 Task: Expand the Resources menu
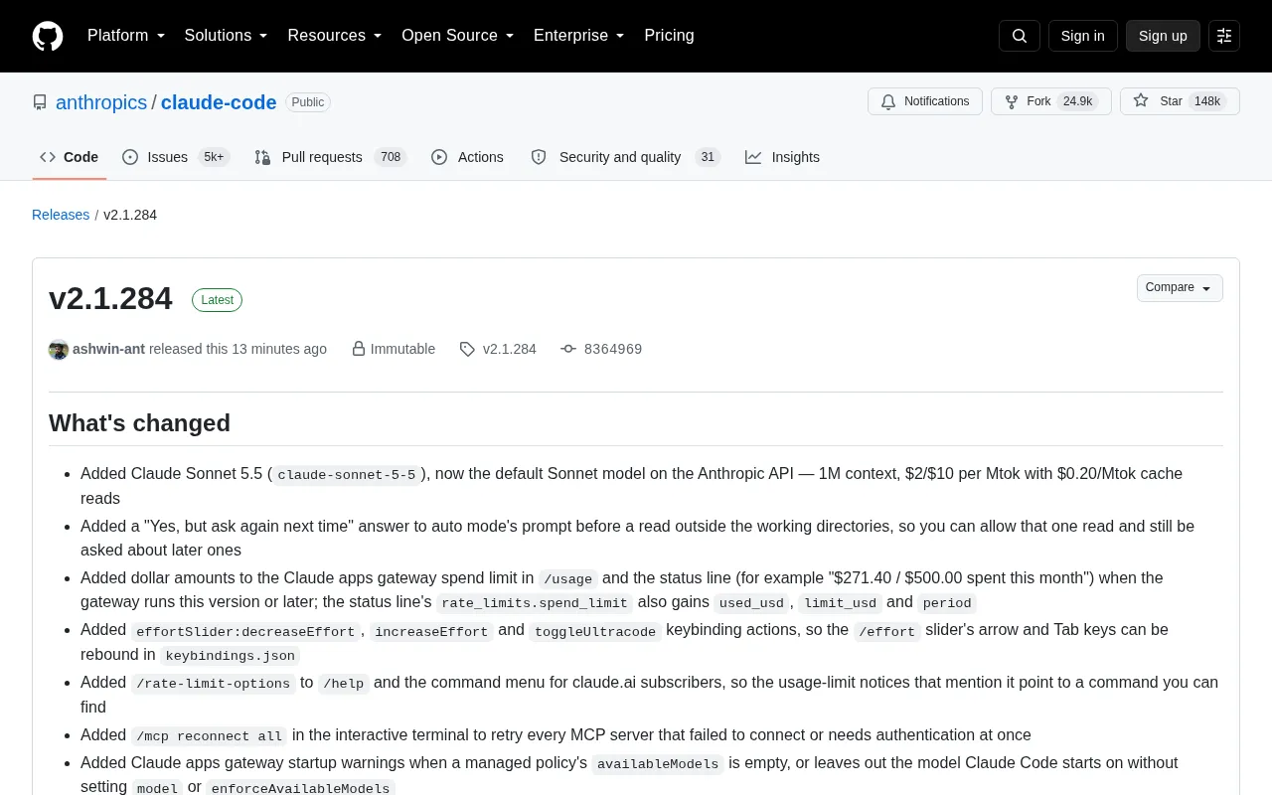[335, 36]
